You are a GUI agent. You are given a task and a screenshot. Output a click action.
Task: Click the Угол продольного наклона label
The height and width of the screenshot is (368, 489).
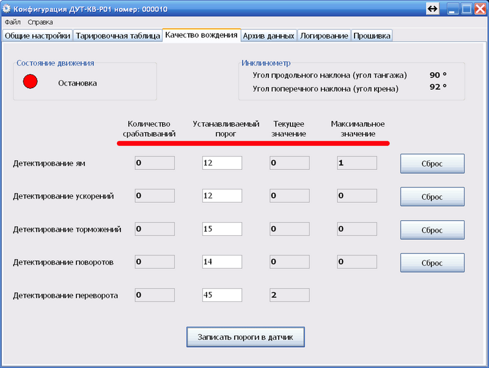(329, 75)
